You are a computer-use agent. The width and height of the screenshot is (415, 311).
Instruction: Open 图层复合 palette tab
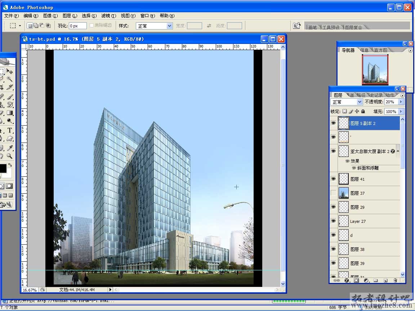(353, 27)
